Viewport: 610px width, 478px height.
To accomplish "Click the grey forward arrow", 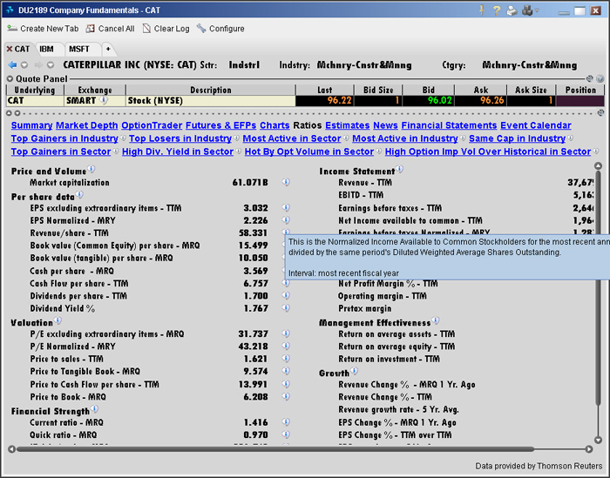I will pos(38,65).
